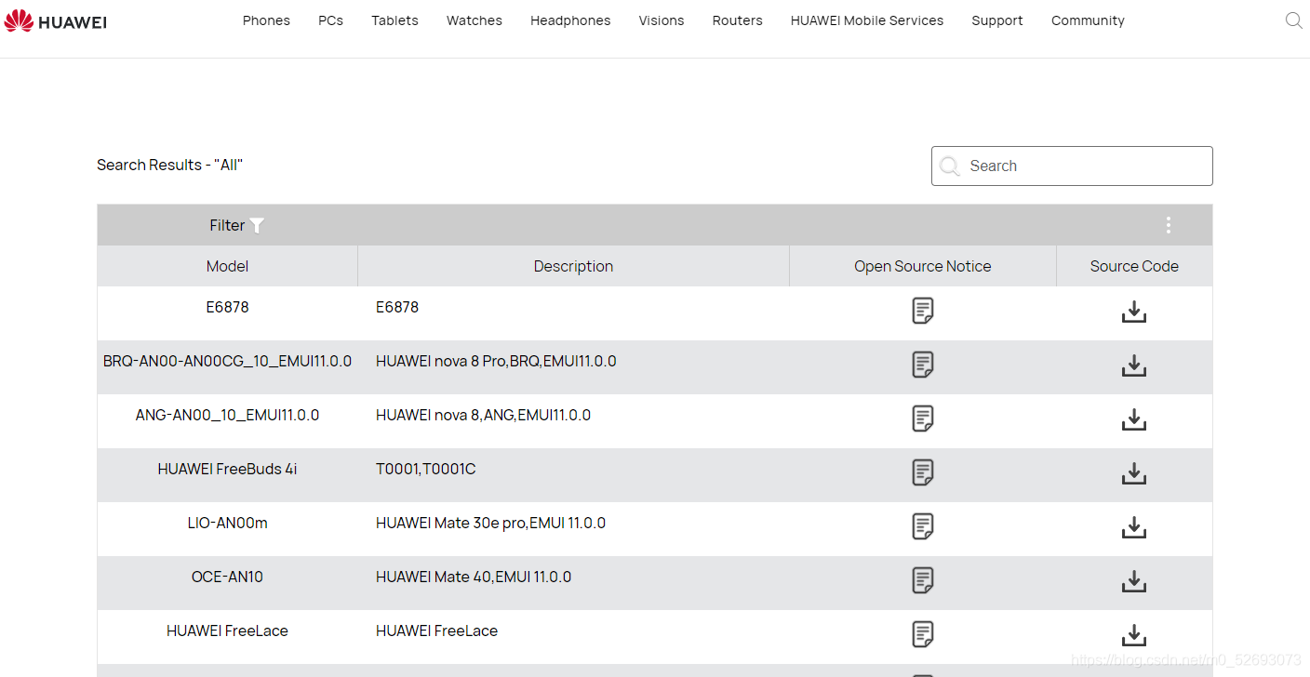Download source code for HUAWEI FreeLace

pos(1133,635)
